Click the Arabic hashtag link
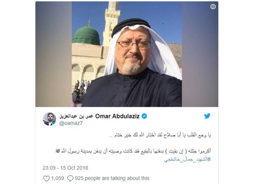 [187, 160]
